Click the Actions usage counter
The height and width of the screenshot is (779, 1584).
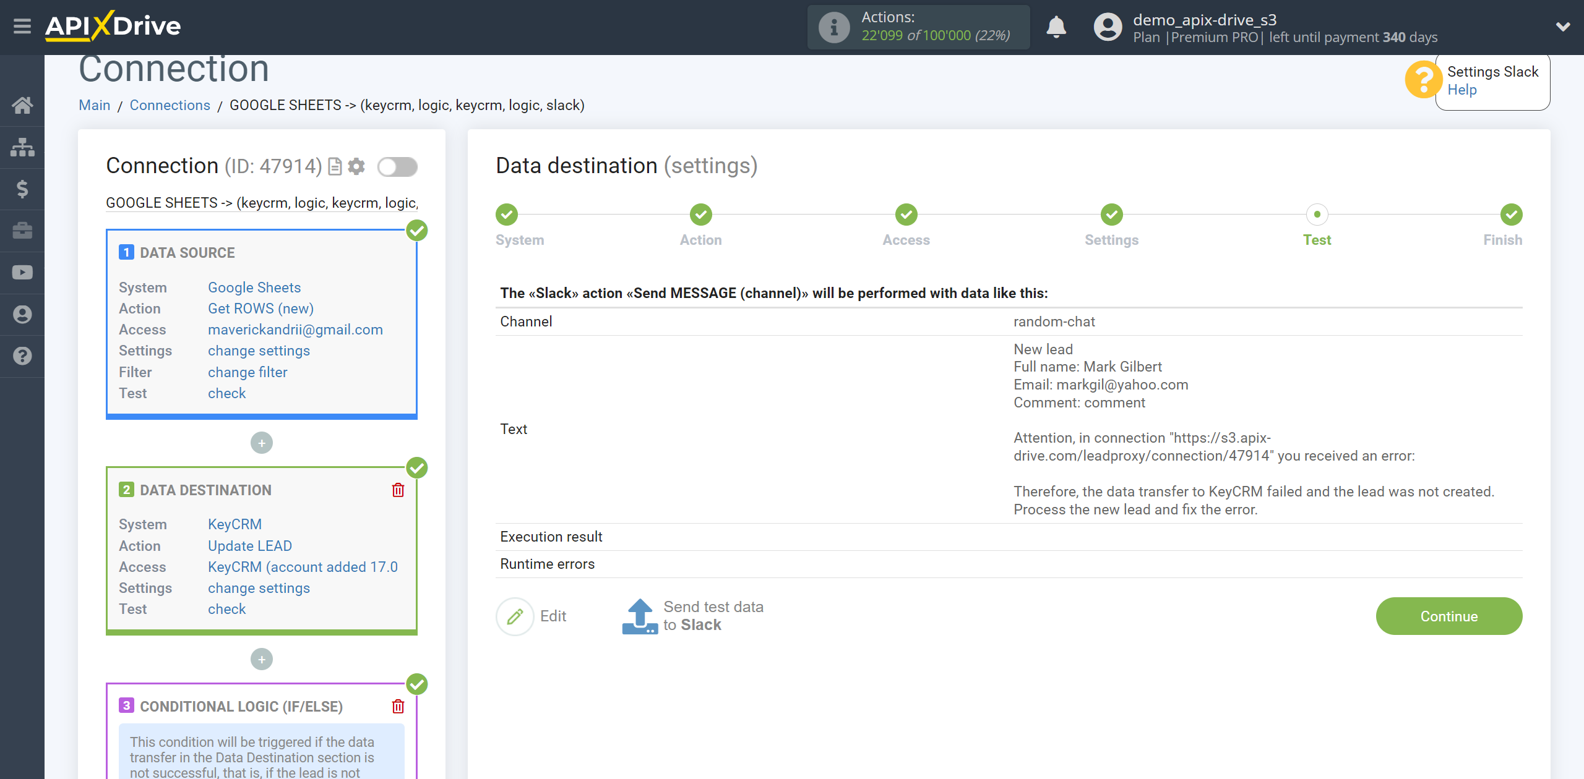point(918,27)
